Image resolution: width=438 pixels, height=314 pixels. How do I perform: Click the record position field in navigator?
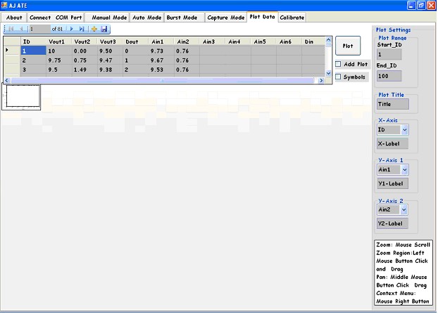[x=40, y=29]
